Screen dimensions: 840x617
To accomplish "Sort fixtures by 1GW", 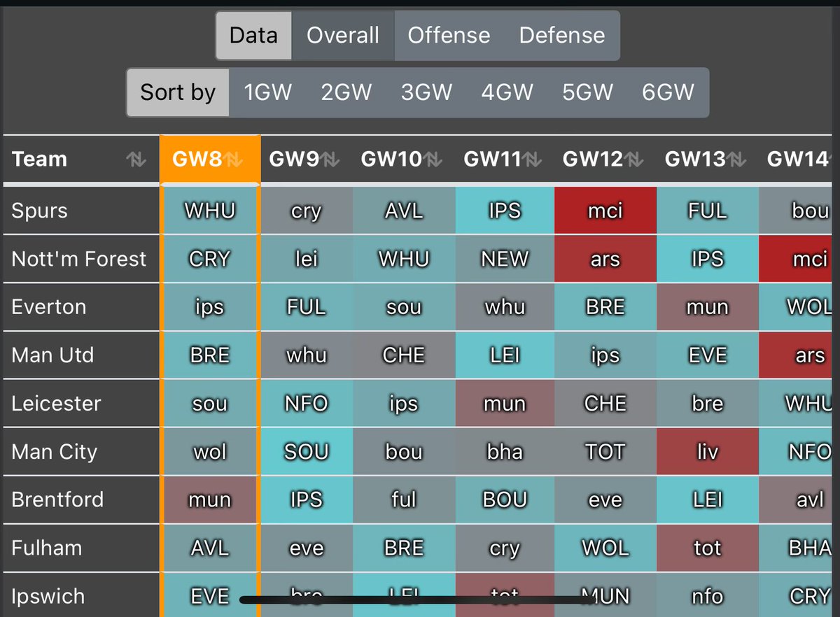I will [x=268, y=92].
